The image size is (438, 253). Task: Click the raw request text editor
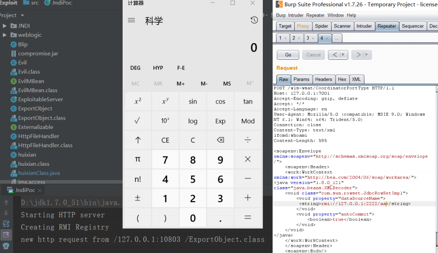354,169
